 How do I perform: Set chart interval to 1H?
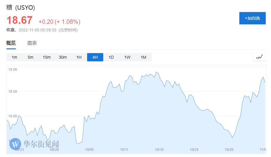[x=79, y=57]
